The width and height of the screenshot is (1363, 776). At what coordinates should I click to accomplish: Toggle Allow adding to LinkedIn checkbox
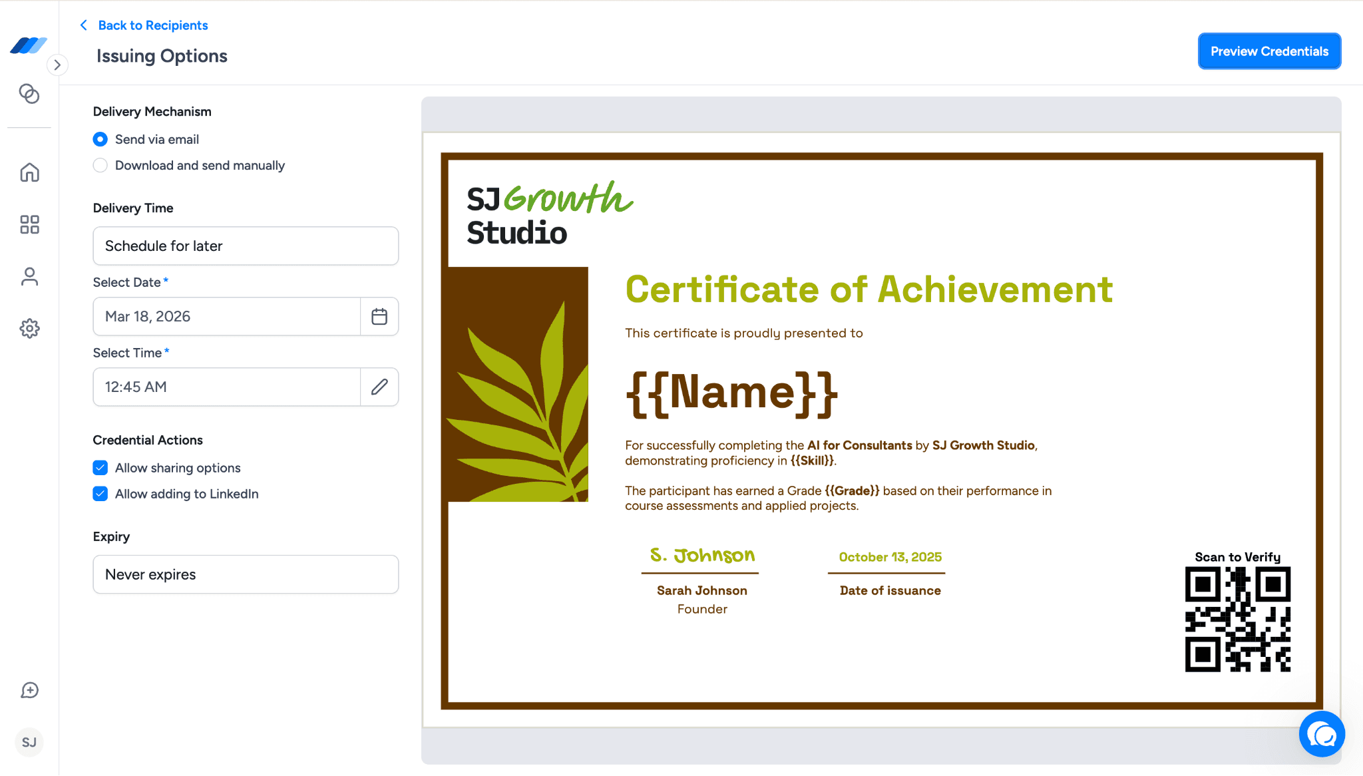click(x=100, y=494)
